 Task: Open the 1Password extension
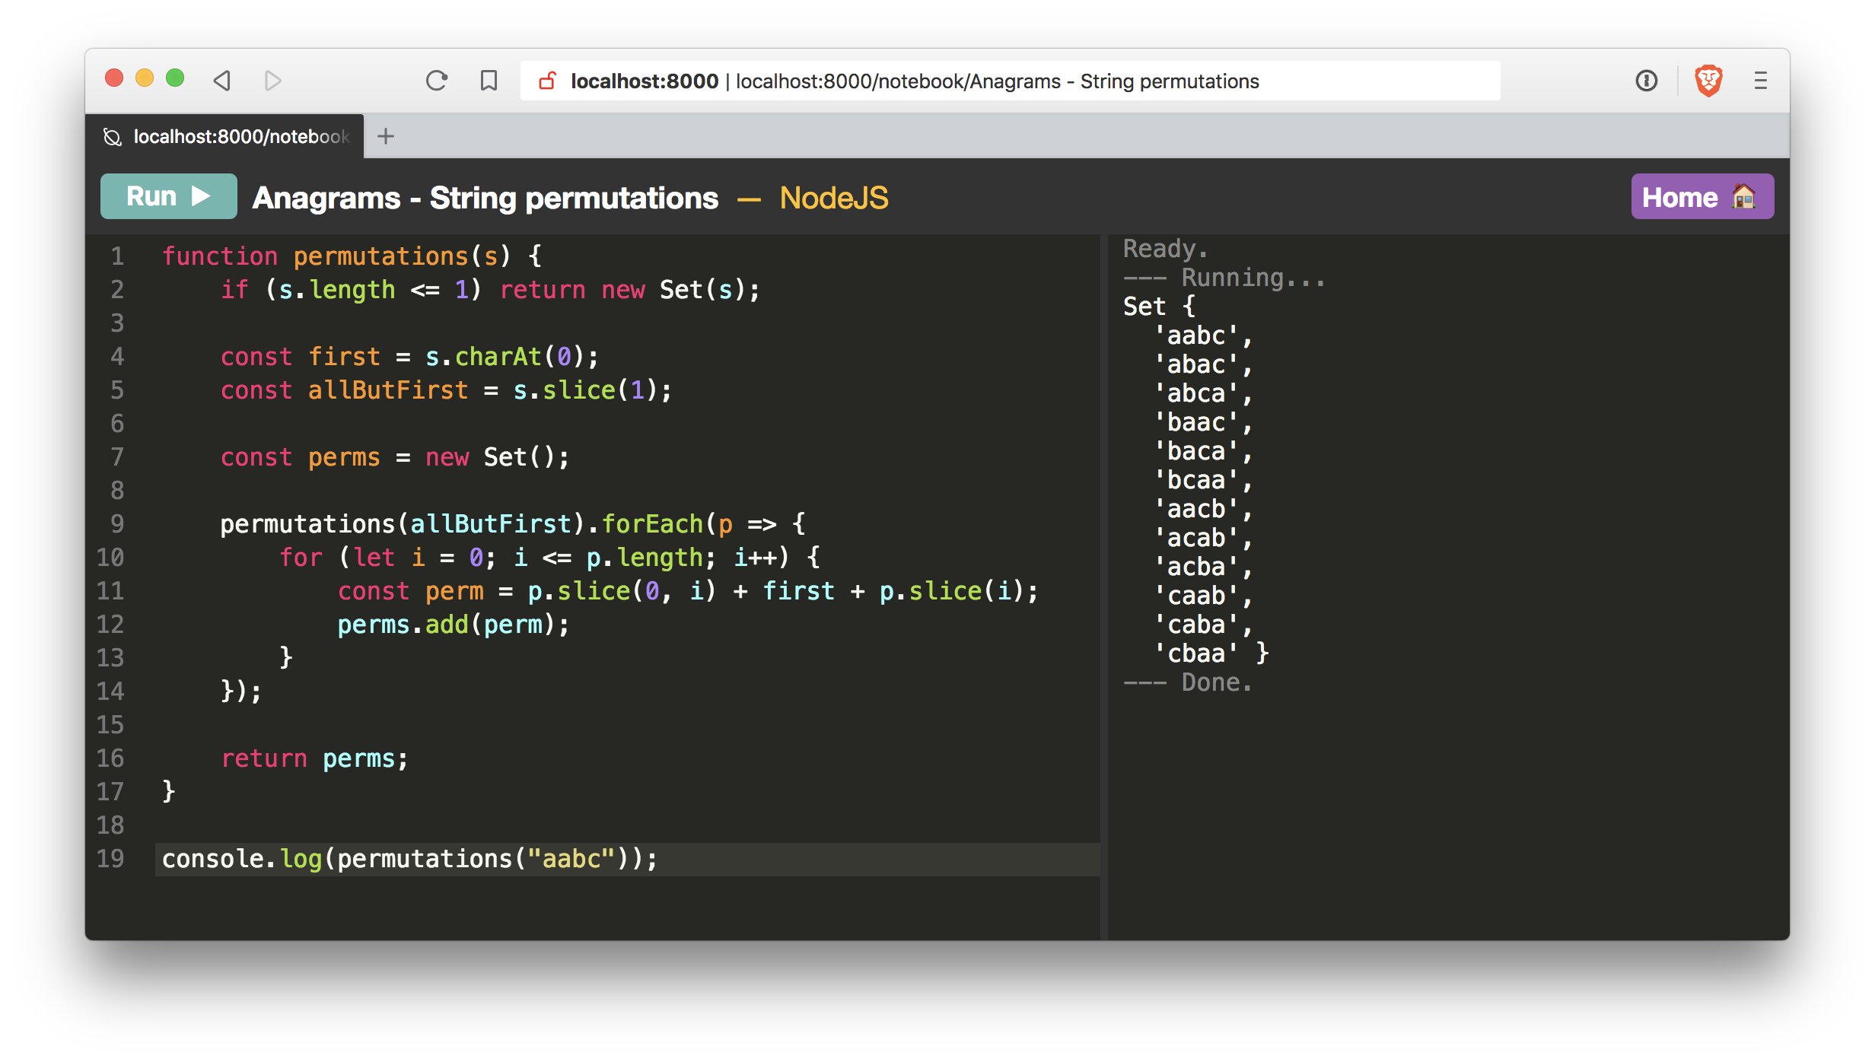1646,80
